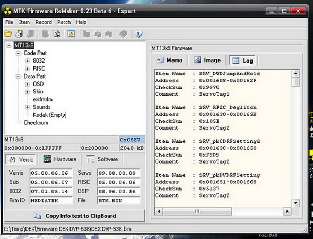
Task: Click the grayed book toolbar icon
Action: 124,34
